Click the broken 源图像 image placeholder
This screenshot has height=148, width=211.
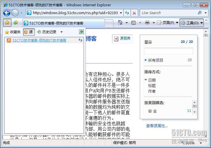(x=122, y=39)
